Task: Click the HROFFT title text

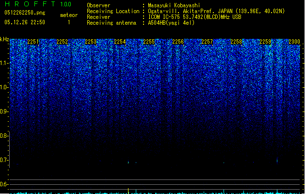Action: click(30, 4)
